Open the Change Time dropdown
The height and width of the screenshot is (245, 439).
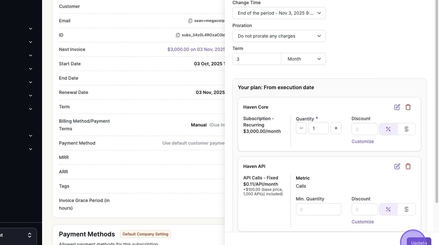pyautogui.click(x=279, y=13)
